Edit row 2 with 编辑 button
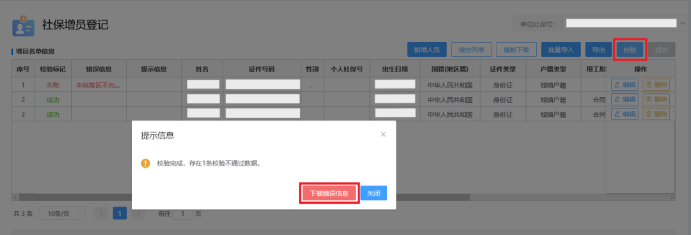 [x=624, y=100]
